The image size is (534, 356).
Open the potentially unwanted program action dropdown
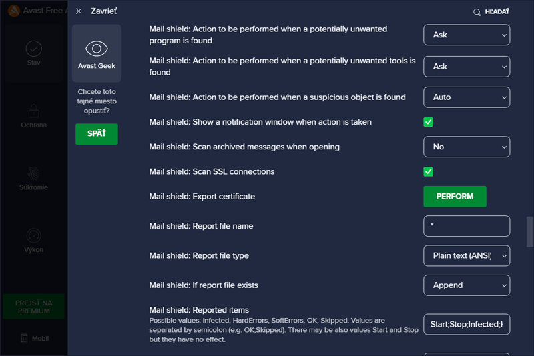(467, 35)
